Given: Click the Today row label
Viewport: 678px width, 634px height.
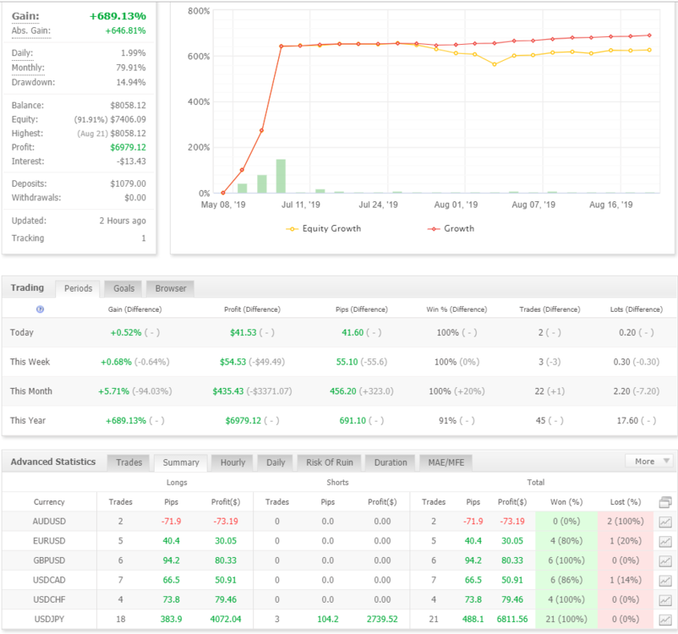Looking at the screenshot, I should [22, 332].
